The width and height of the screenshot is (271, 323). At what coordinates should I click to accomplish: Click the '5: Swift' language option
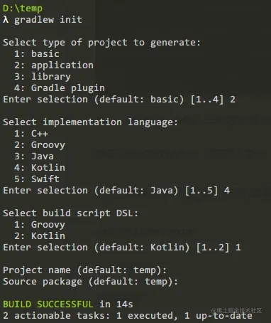[37, 179]
